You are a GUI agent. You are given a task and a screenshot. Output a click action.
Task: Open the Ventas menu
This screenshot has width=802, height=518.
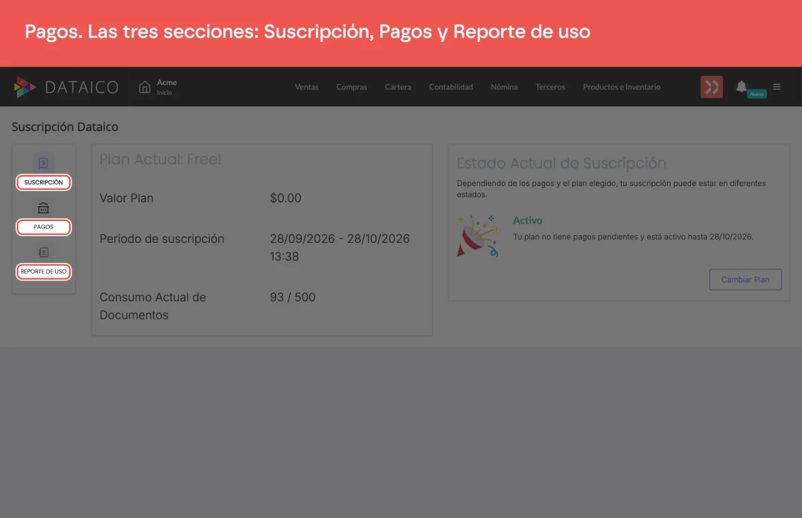tap(307, 87)
